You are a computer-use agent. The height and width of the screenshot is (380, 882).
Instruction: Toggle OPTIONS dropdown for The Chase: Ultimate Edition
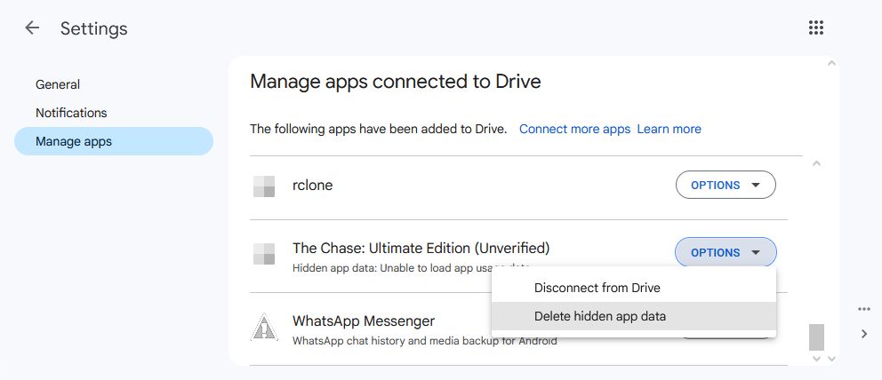click(726, 252)
